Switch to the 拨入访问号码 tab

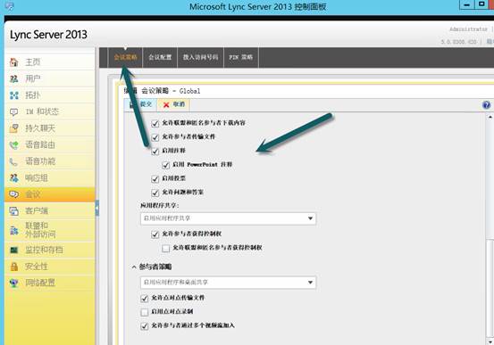[x=200, y=57]
